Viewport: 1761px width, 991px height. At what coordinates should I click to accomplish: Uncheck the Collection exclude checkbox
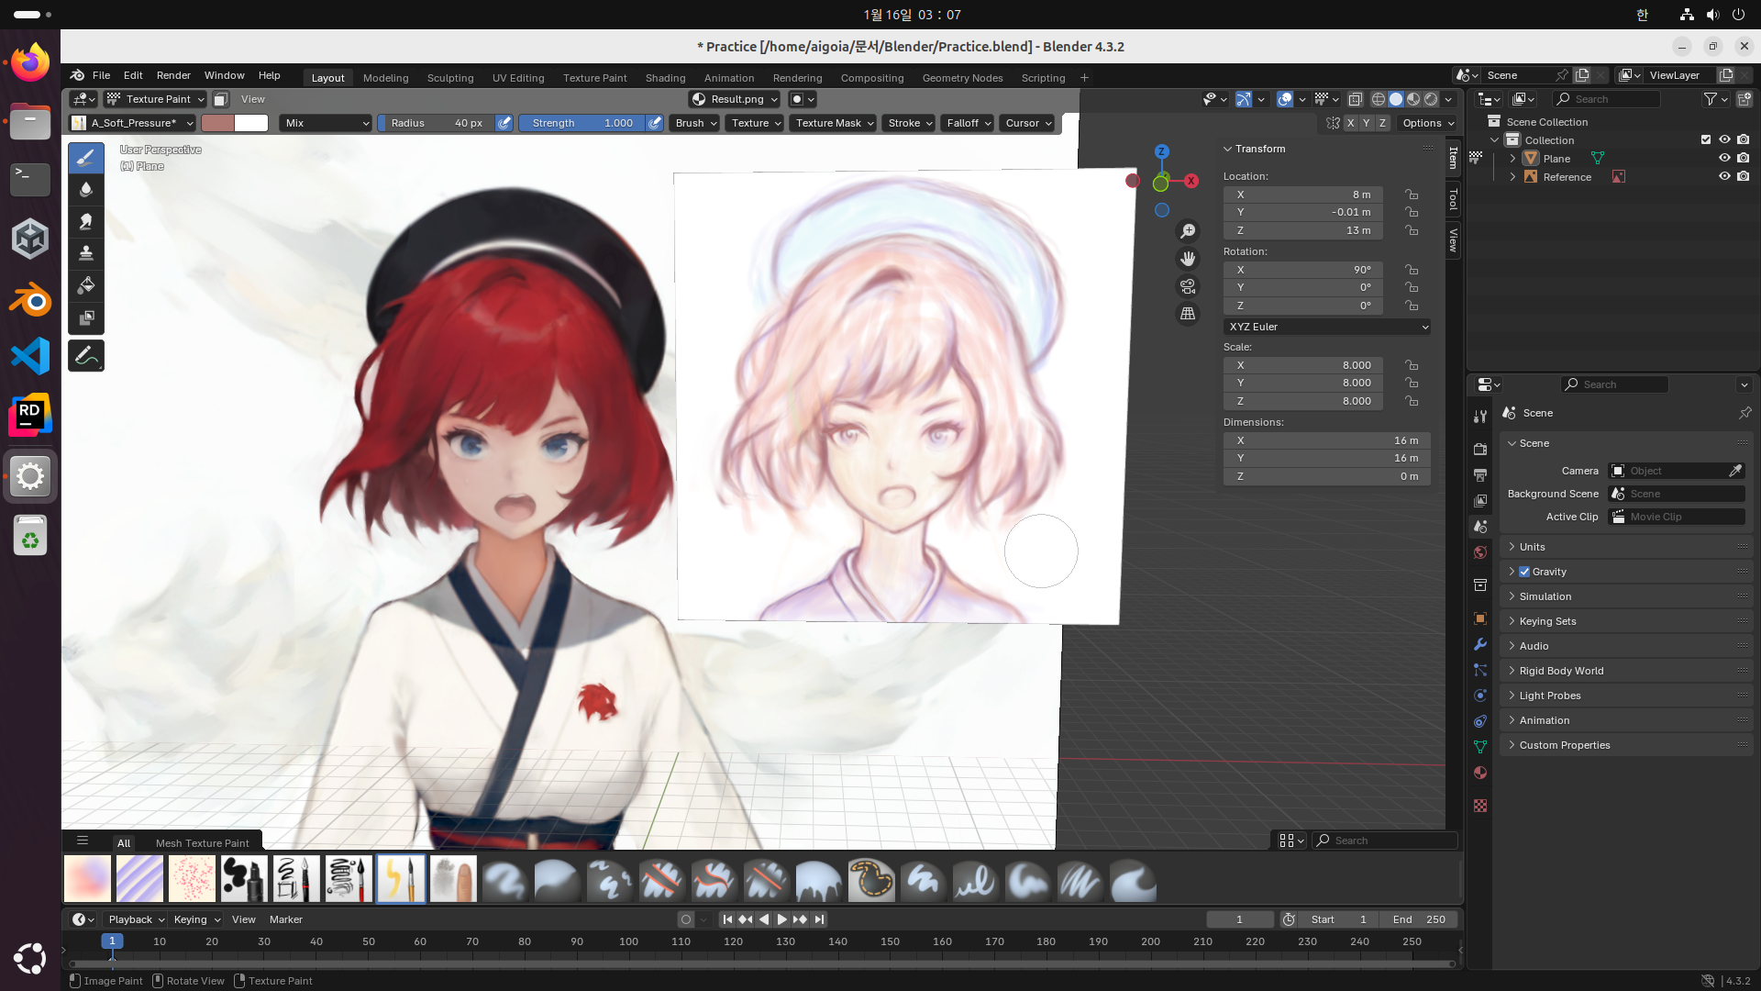[1706, 139]
